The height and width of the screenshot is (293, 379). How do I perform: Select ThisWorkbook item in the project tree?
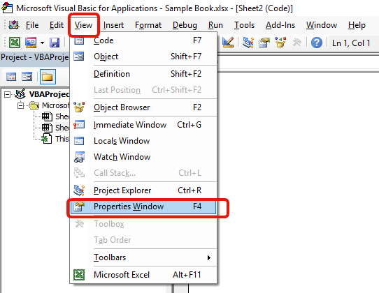[x=62, y=139]
